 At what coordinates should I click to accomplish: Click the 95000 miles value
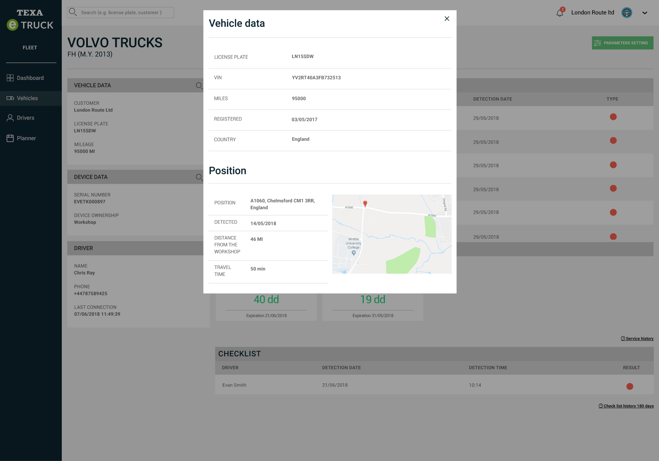pyautogui.click(x=299, y=99)
